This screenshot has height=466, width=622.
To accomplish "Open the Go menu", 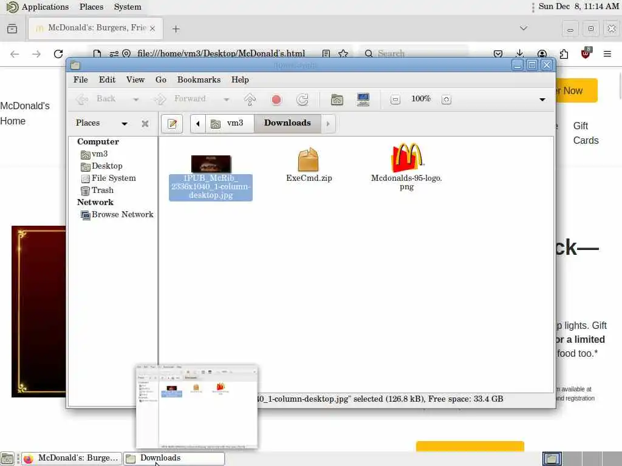I will pyautogui.click(x=160, y=79).
